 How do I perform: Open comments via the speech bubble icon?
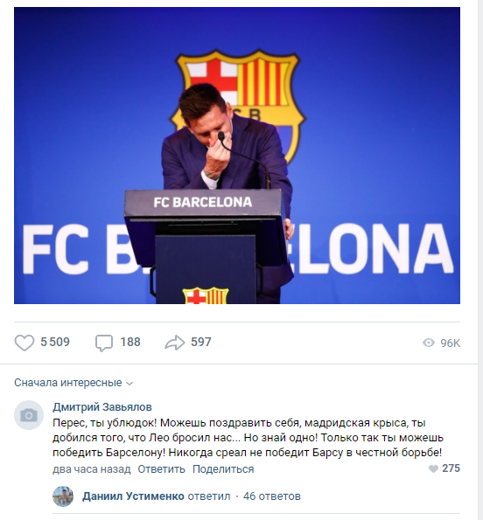[104, 343]
